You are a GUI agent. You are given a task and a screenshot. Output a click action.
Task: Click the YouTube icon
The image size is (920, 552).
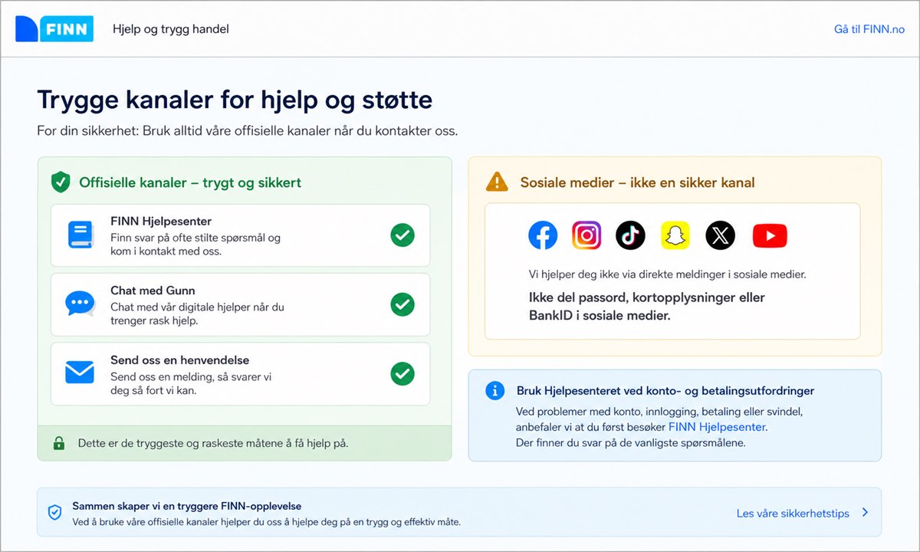[x=770, y=235]
